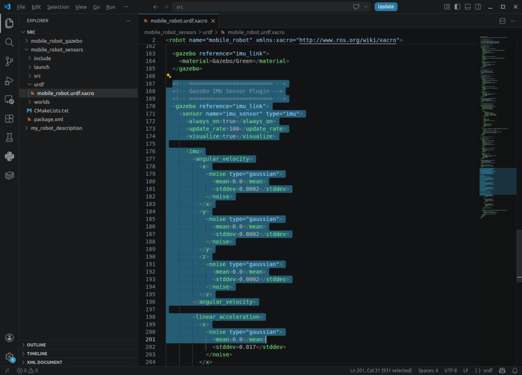Open the Python activity bar view
Screen dimensions: 522x375
click(9, 156)
